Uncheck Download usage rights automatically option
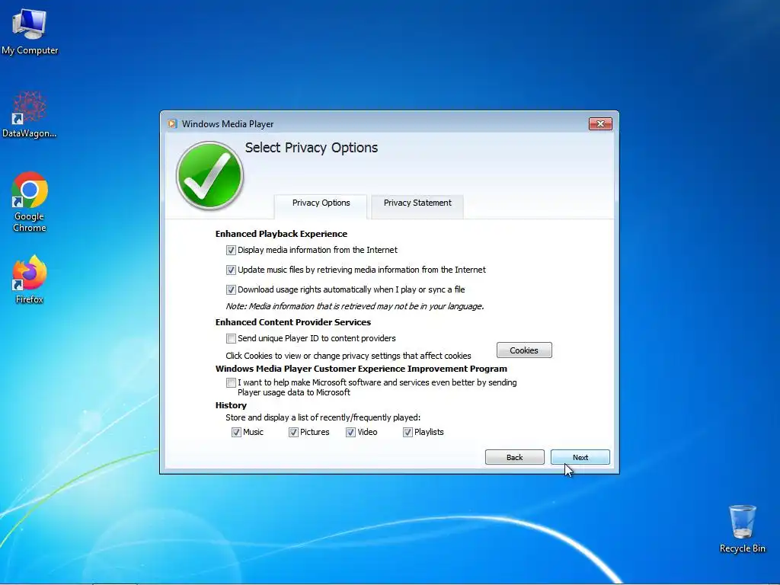780x585 pixels. pyautogui.click(x=231, y=289)
